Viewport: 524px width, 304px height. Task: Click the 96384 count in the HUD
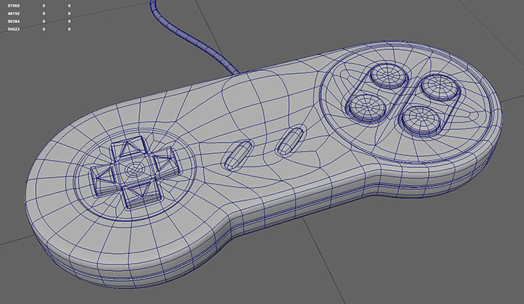coord(13,21)
